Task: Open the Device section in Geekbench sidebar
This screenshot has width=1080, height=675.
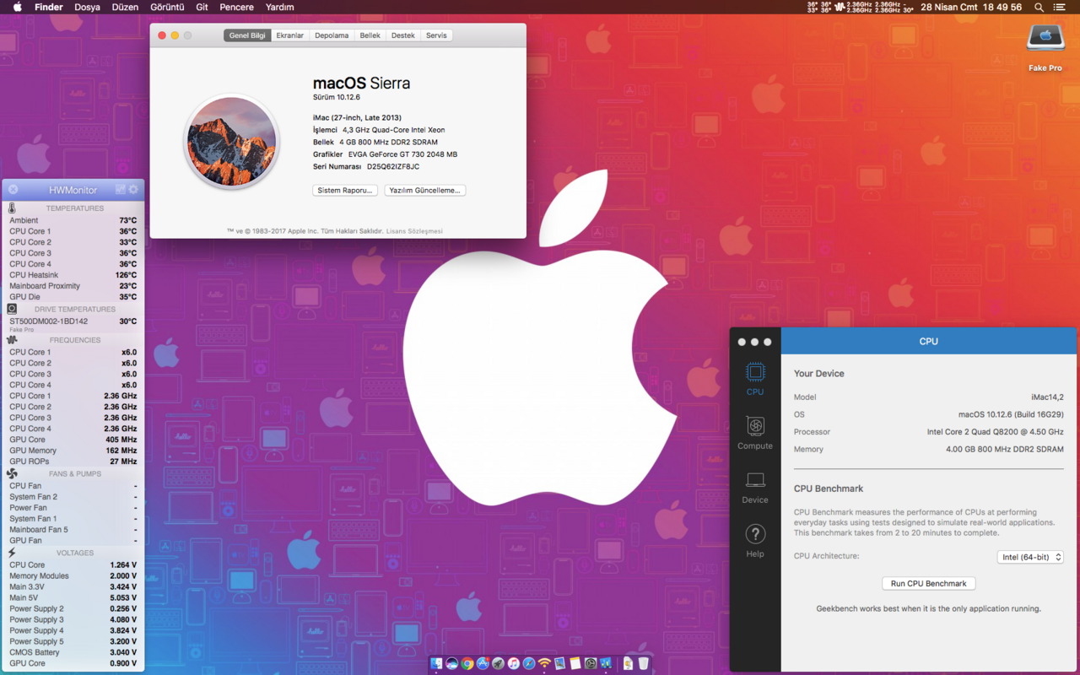Action: tap(754, 487)
